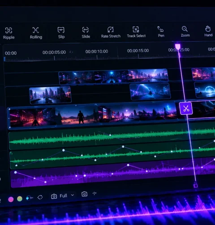Pick the Pen tool

click(161, 32)
